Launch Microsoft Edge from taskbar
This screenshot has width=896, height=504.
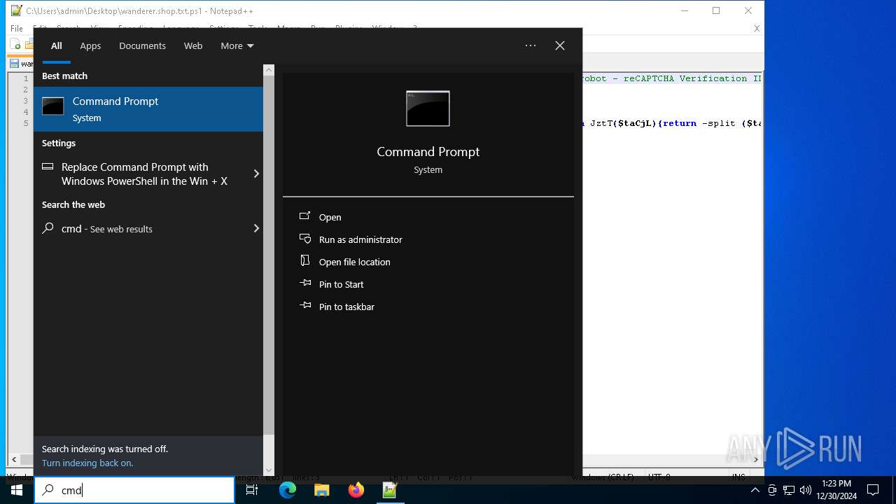coord(288,490)
